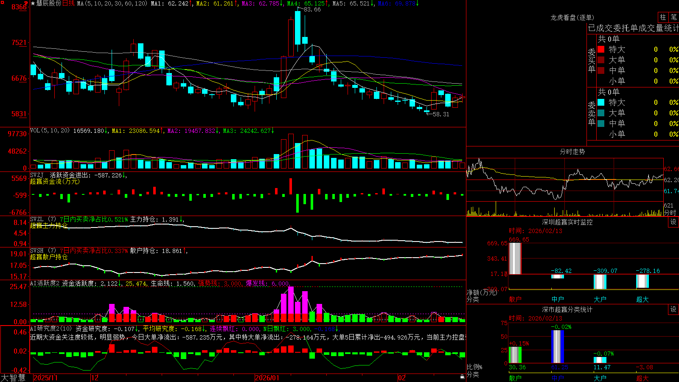Click the MA1: 62.242 value
This screenshot has width=679, height=382.
coord(171,3)
